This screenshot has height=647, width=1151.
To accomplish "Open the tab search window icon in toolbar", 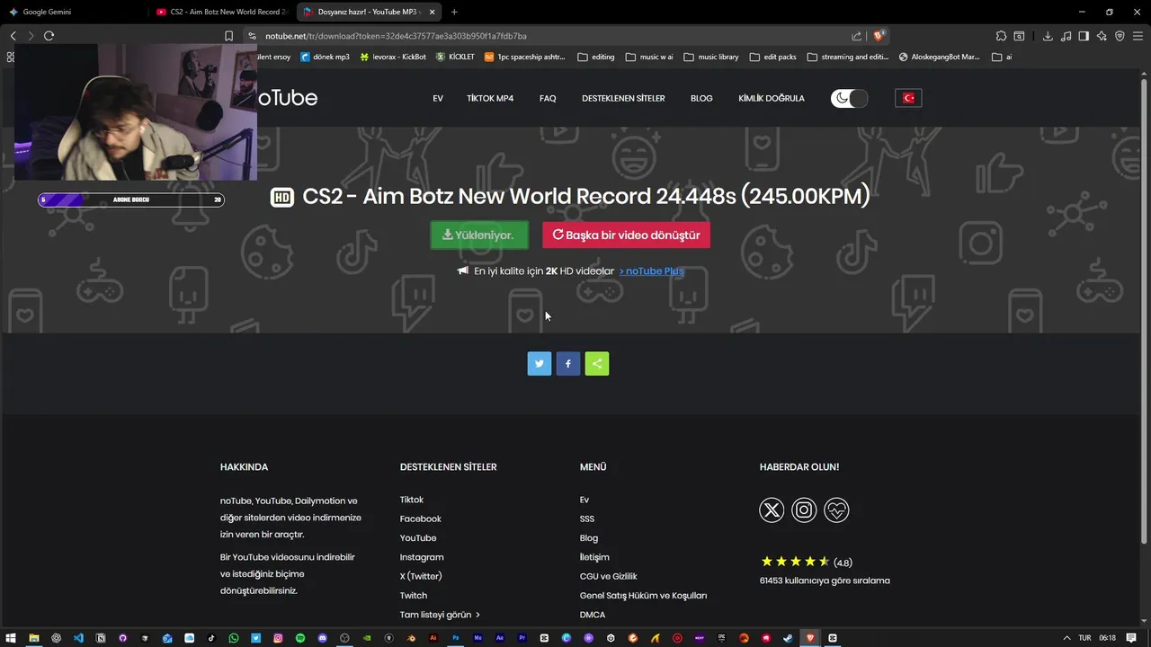I will (1019, 36).
